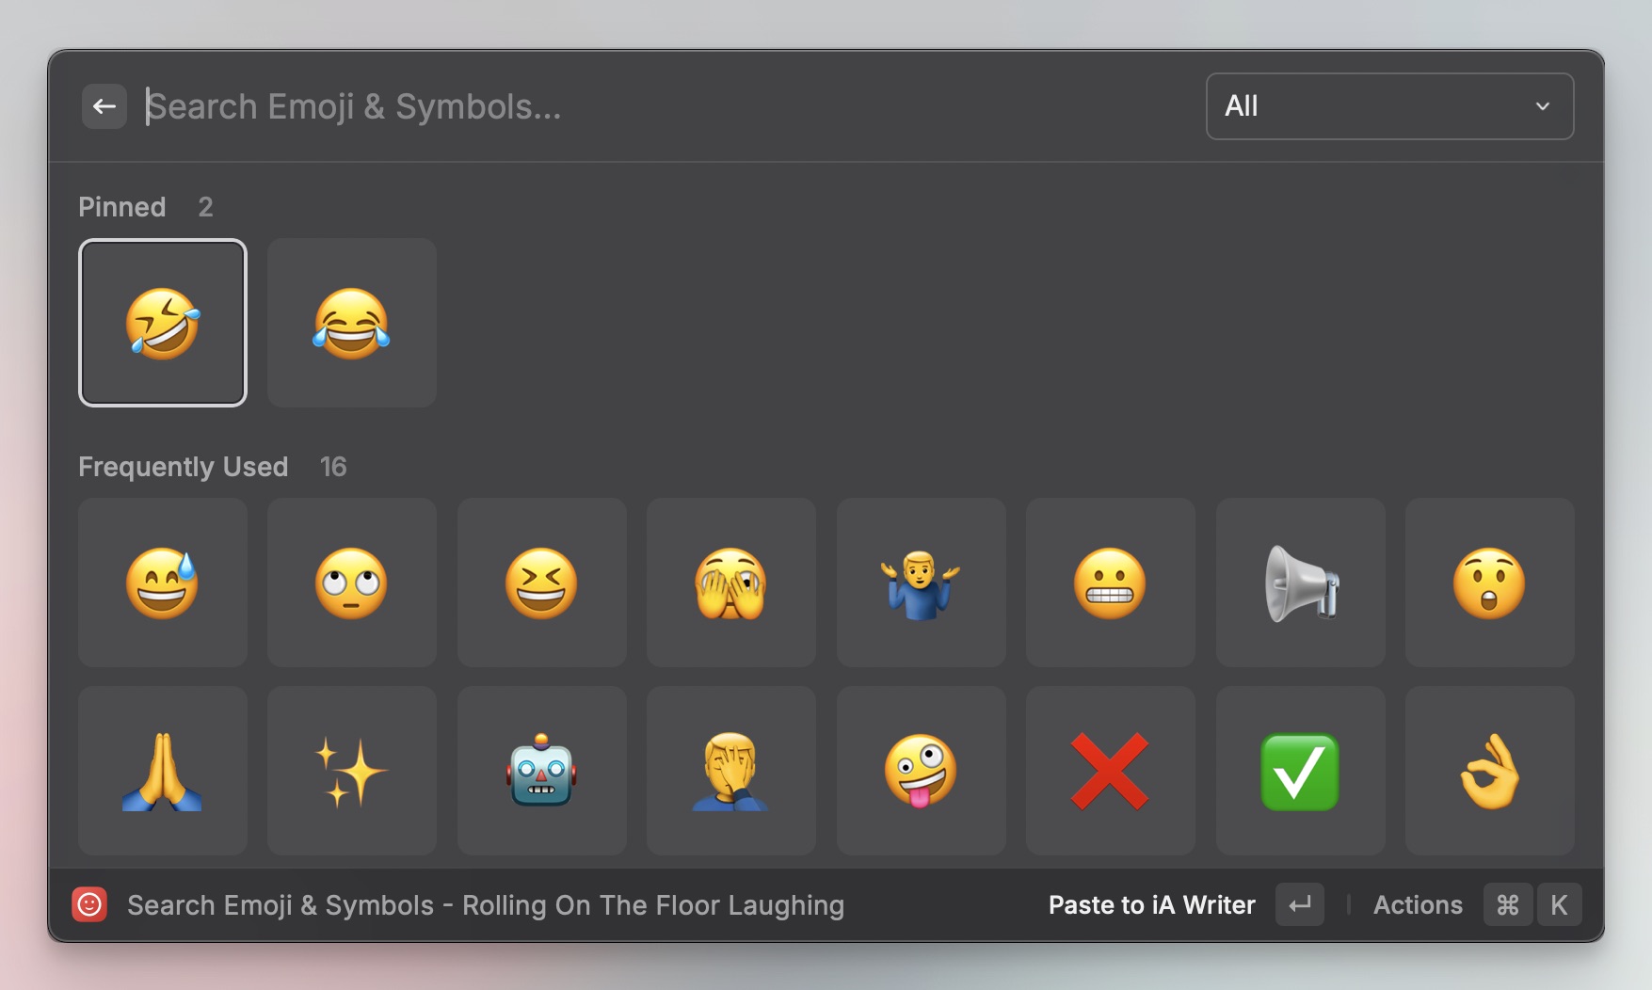
Task: Open the All category dropdown
Action: click(x=1389, y=106)
